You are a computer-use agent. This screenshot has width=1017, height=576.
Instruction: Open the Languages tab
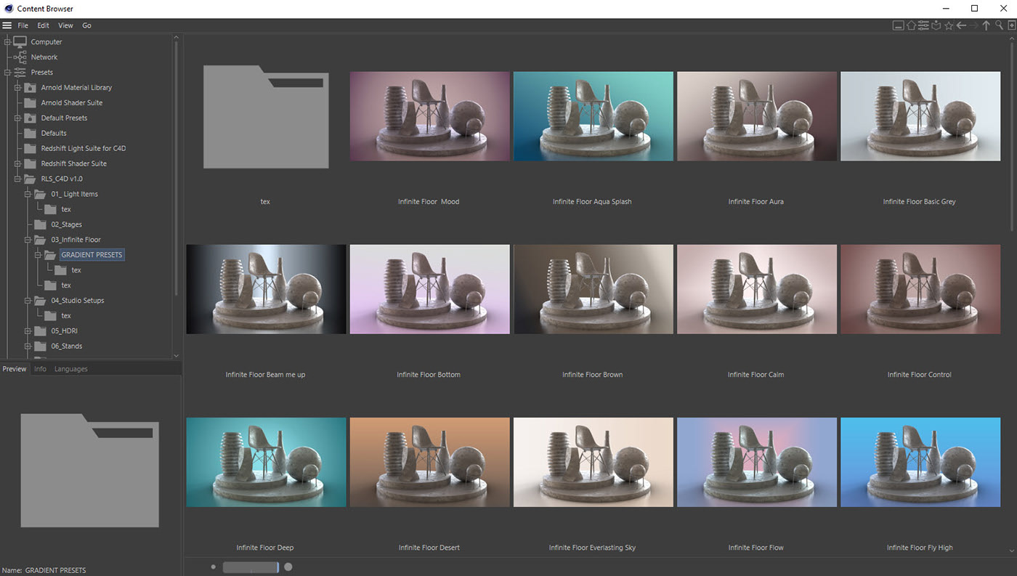71,369
